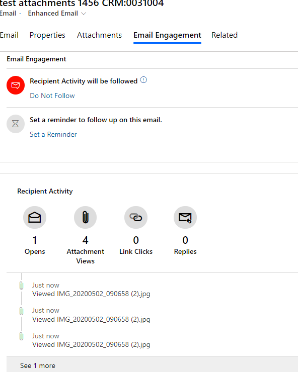The width and height of the screenshot is (298, 372).
Task: Expand the Enhanced Email form selector
Action: [57, 13]
